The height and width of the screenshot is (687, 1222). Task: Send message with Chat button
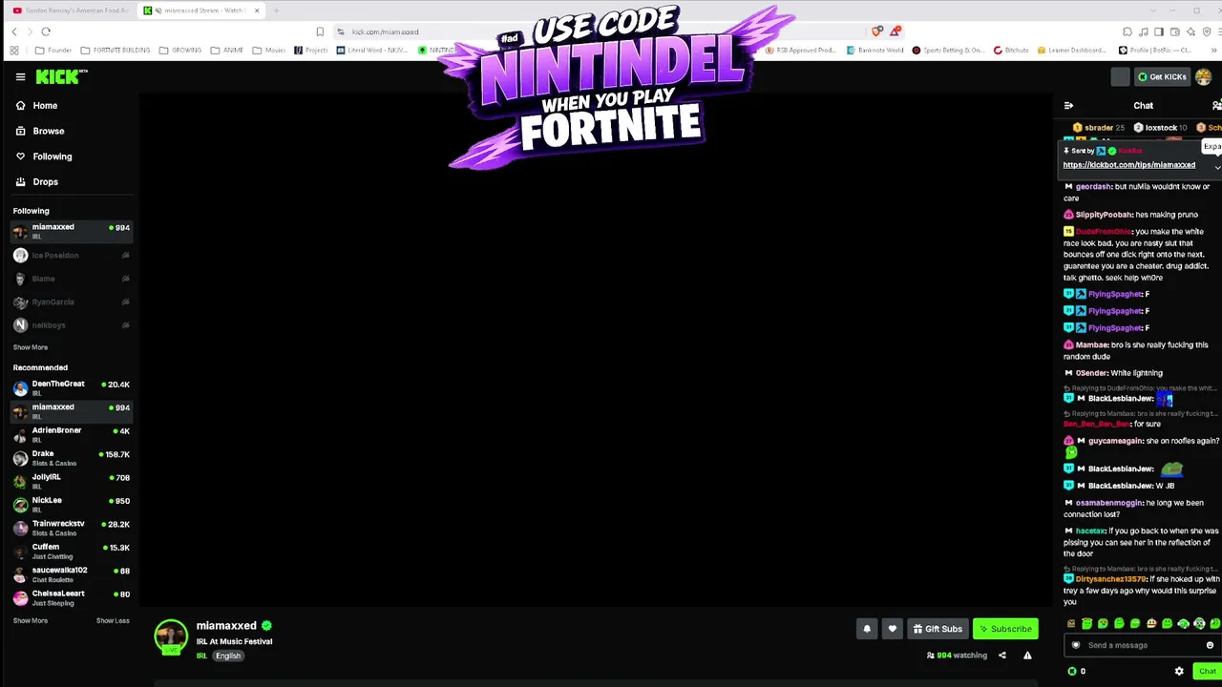tap(1208, 671)
